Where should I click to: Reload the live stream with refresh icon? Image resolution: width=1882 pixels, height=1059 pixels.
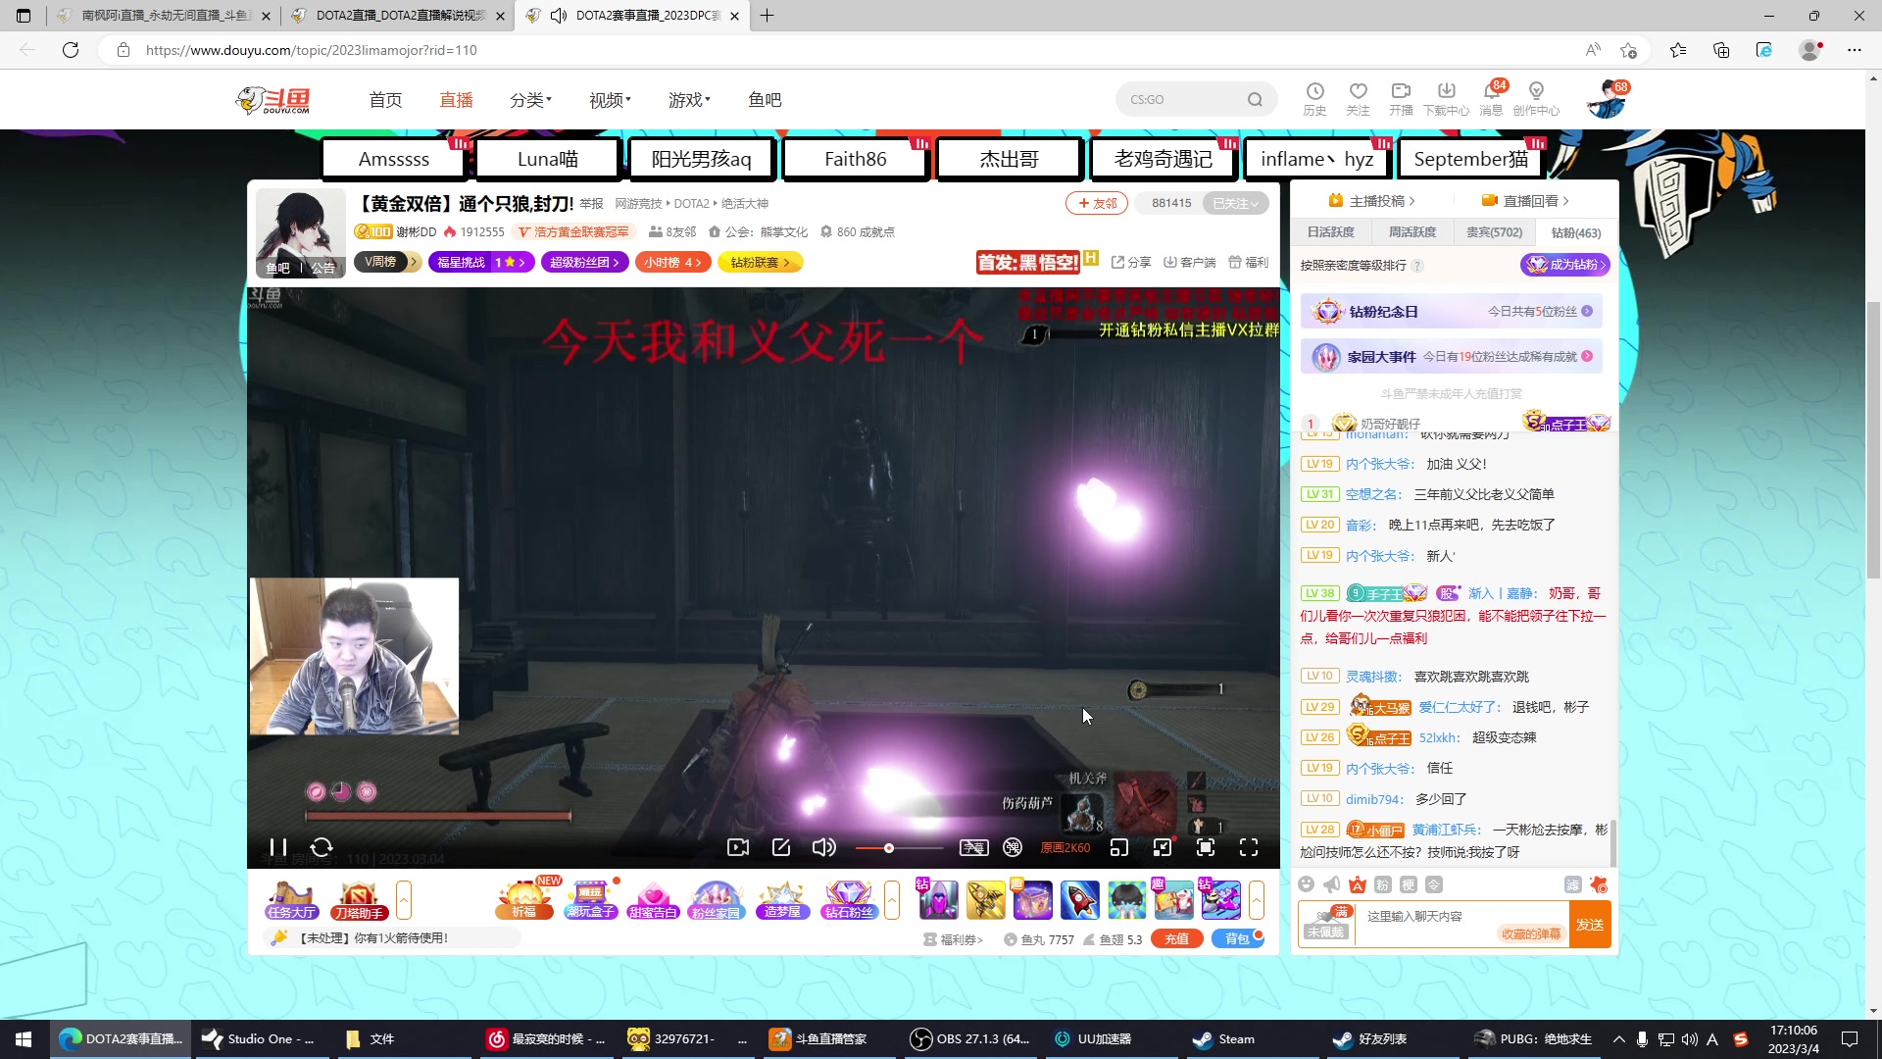[x=322, y=847]
